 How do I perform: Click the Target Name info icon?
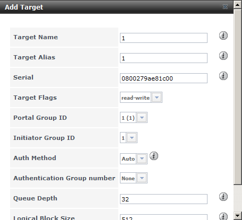coord(223,36)
